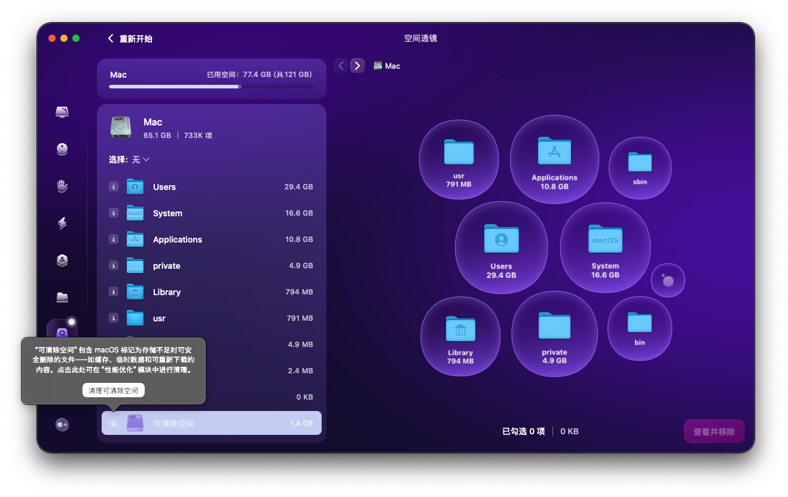Select the 可清除空间 row label
788x497 pixels.
click(173, 424)
